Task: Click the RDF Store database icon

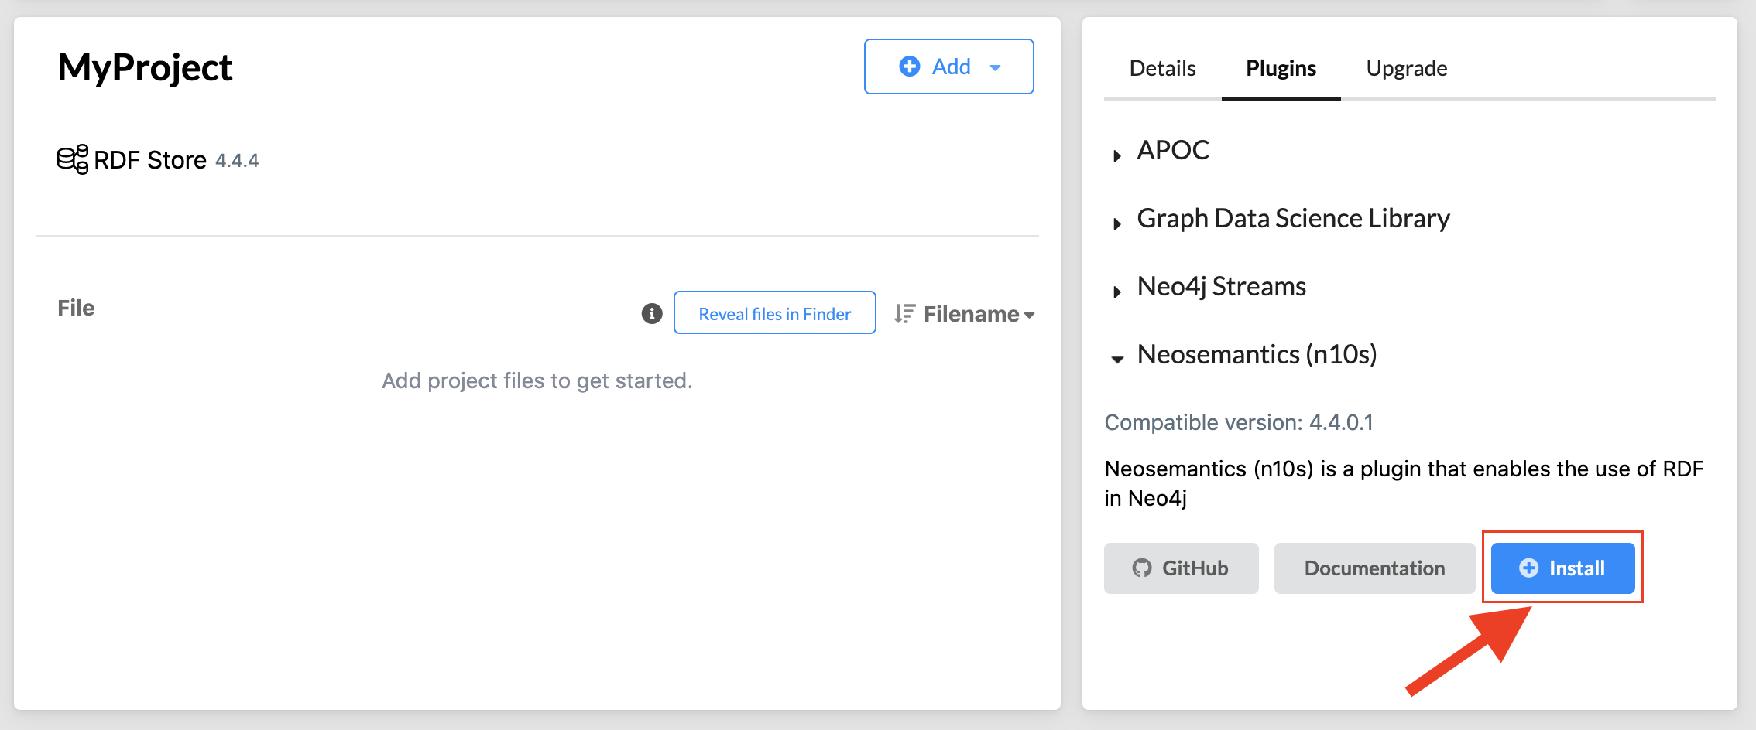Action: (x=73, y=159)
